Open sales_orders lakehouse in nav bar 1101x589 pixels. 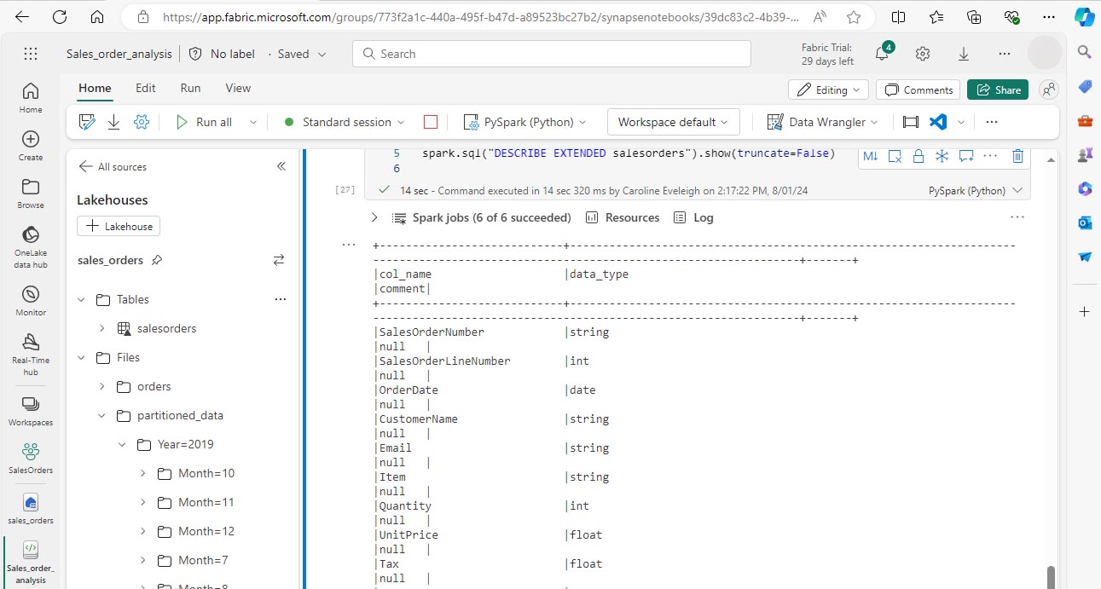[31, 509]
